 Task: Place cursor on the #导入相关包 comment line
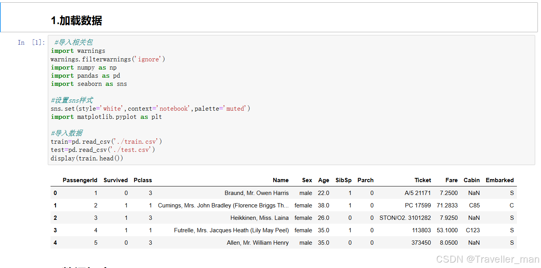pyautogui.click(x=73, y=42)
